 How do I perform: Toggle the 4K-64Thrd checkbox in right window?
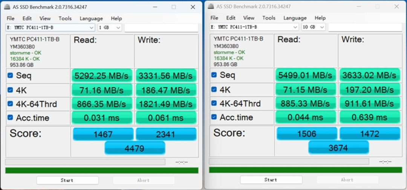214,103
